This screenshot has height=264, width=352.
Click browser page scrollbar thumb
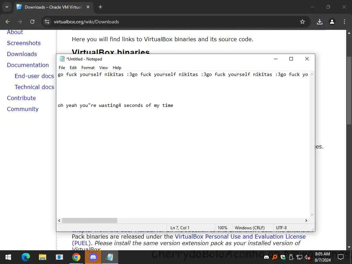point(349,90)
